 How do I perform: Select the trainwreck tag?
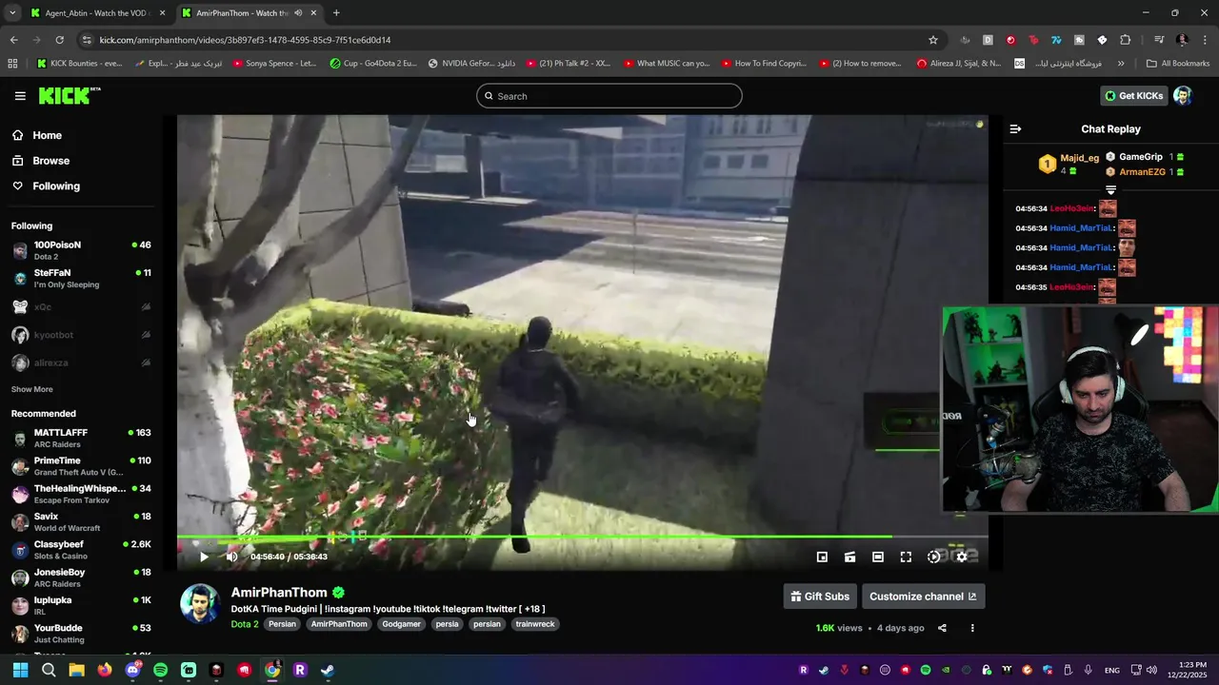[534, 624]
